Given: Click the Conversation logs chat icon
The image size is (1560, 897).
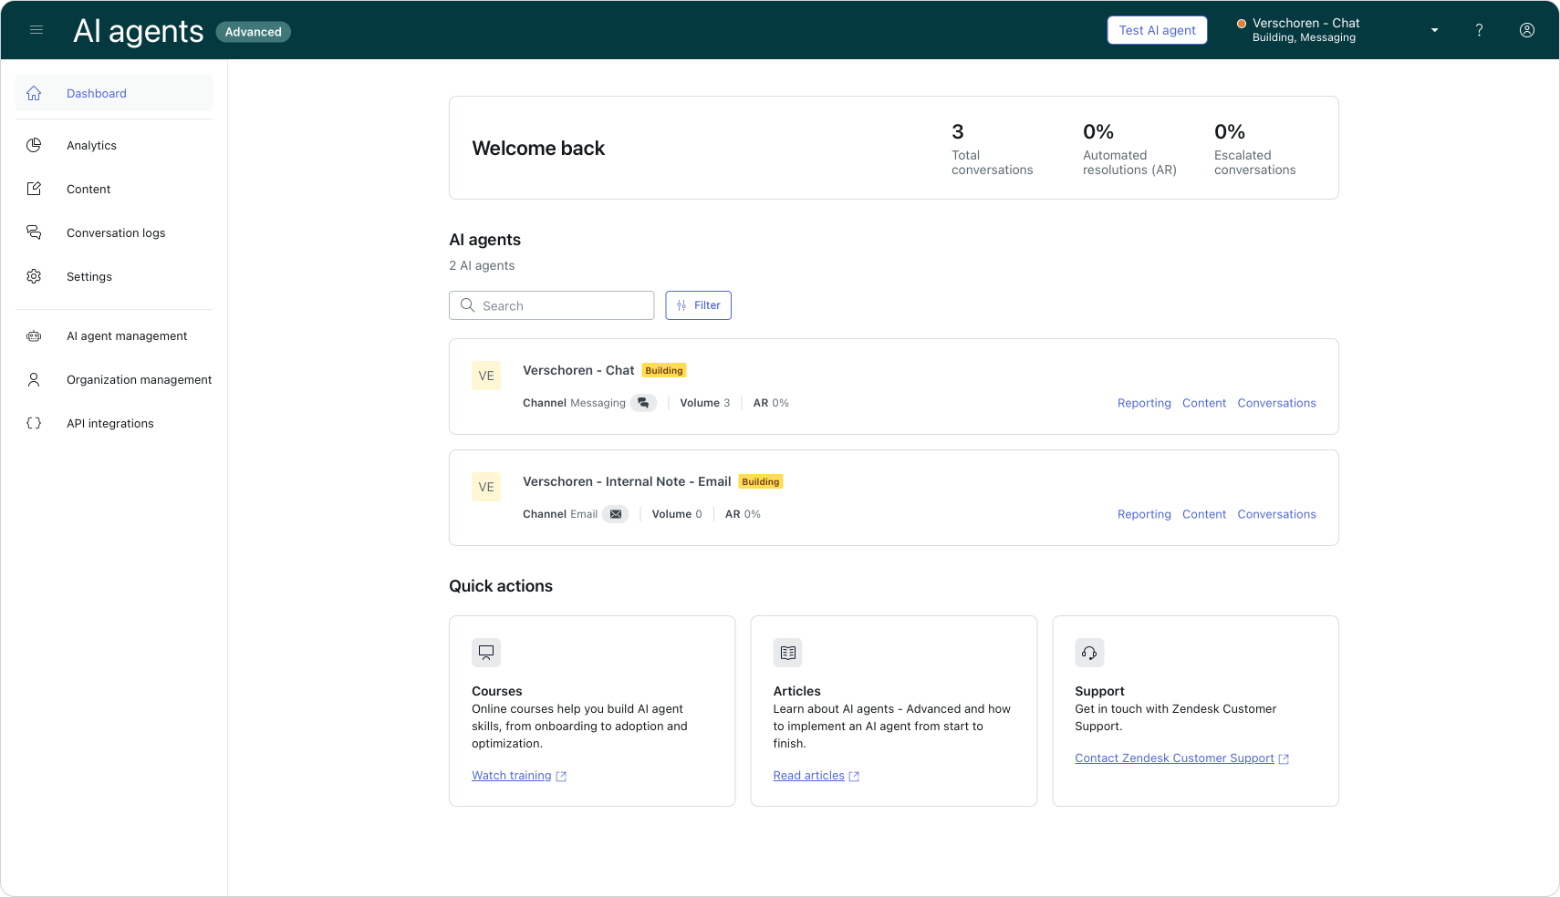Looking at the screenshot, I should pos(34,232).
